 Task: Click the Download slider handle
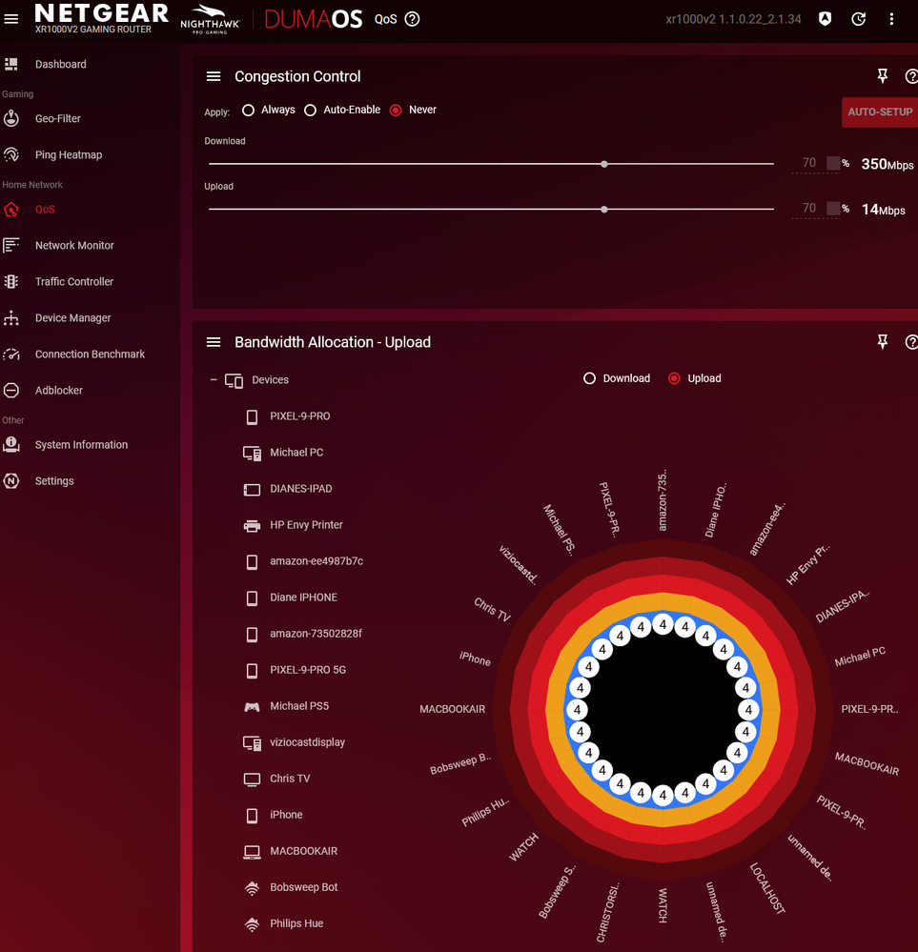coord(604,164)
